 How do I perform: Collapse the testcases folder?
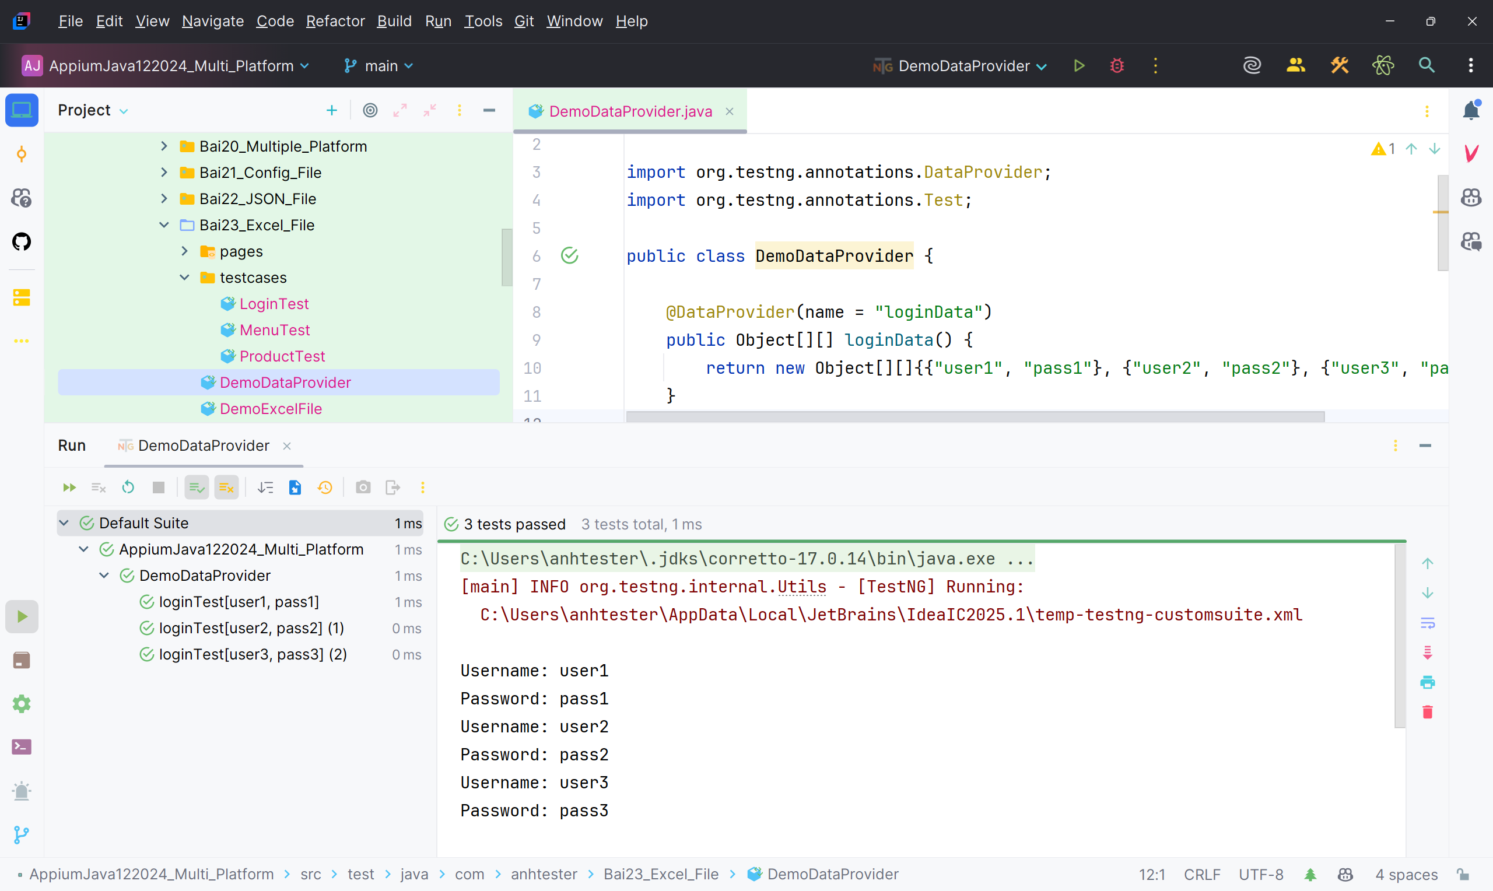pos(184,278)
